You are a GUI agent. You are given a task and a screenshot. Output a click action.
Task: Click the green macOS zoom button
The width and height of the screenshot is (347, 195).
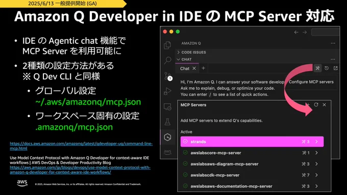point(178,32)
